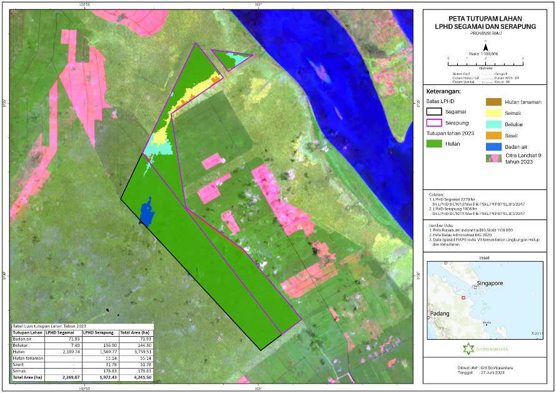Click the 'Sawit' row label in table

click(18, 364)
